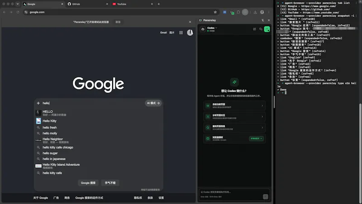Bookmark page with the star icon
362x204 pixels.
click(215, 12)
